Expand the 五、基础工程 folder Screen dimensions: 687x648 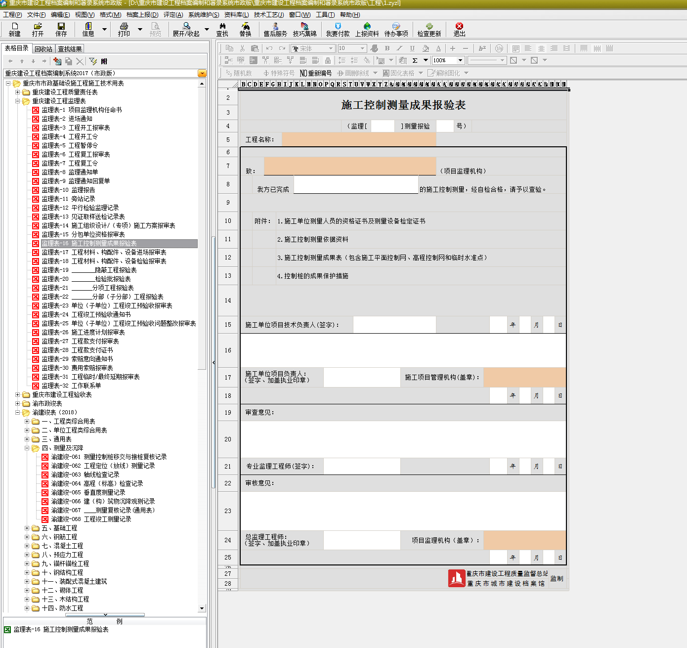(x=27, y=528)
